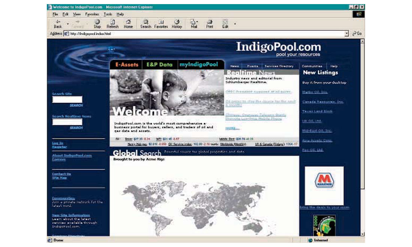Open the Address bar dropdown list
The height and width of the screenshot is (247, 412).
point(346,34)
